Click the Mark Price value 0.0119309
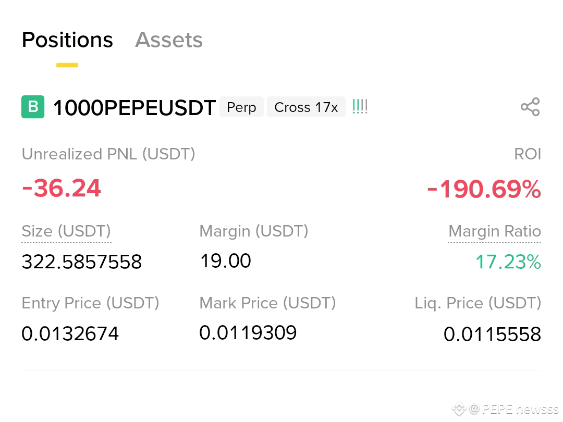The width and height of the screenshot is (563, 422). click(248, 332)
